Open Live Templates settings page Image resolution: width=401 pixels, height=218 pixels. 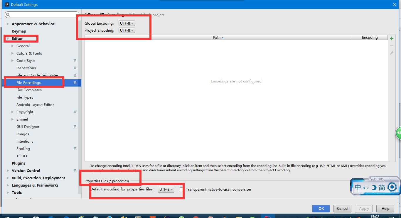coord(29,90)
